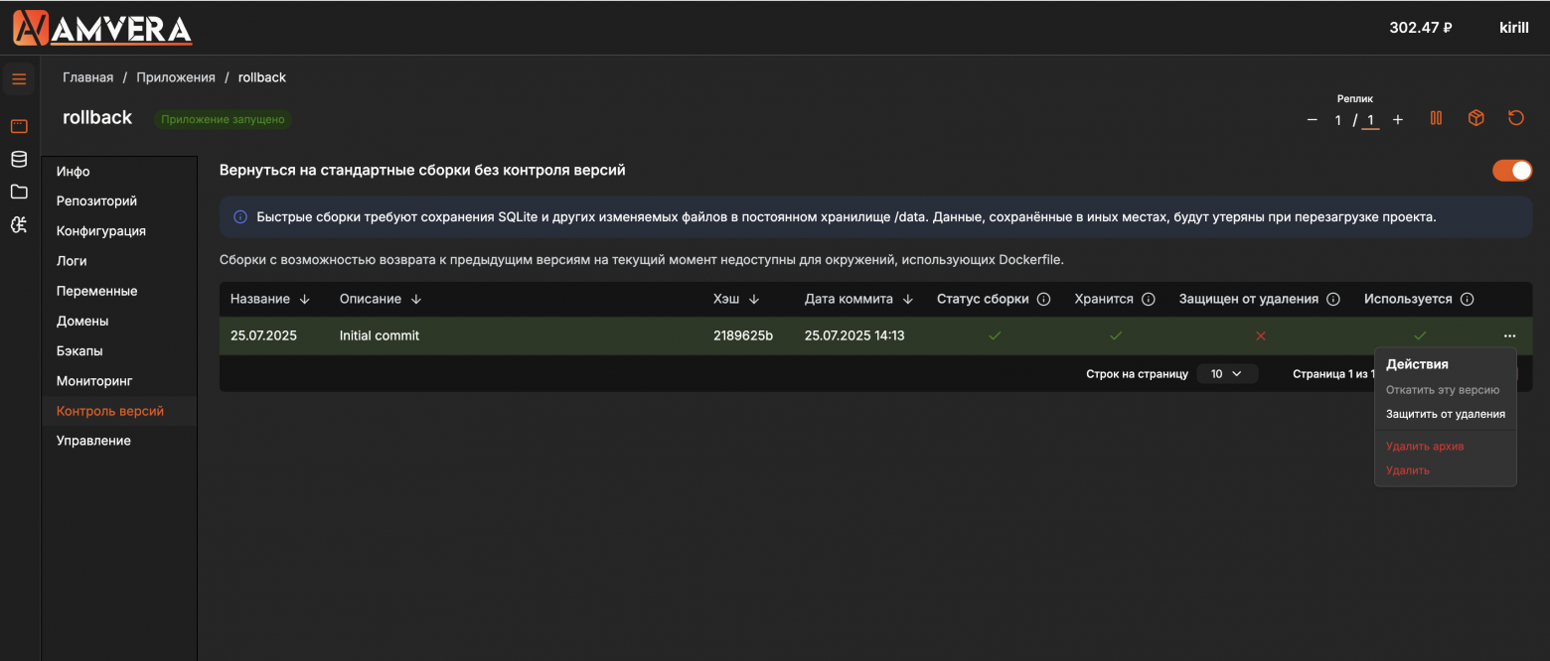Click the pause application icon
Screen dimensions: 1550x661
click(1436, 118)
